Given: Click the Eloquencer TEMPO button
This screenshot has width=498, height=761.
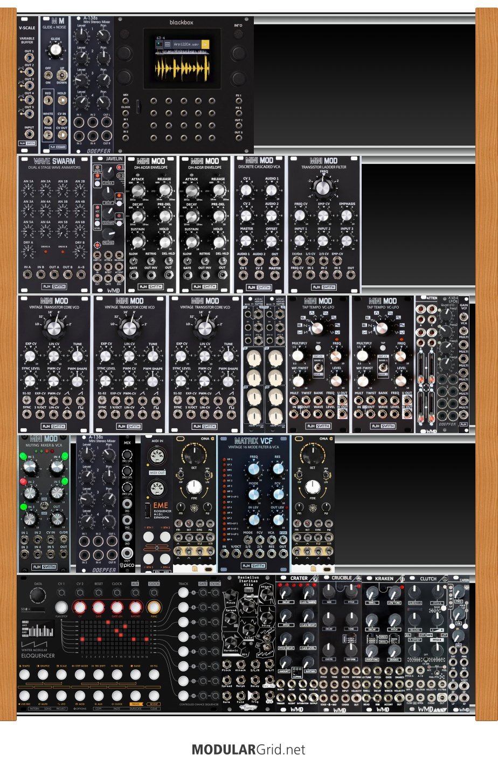Looking at the screenshot, I should (x=24, y=675).
